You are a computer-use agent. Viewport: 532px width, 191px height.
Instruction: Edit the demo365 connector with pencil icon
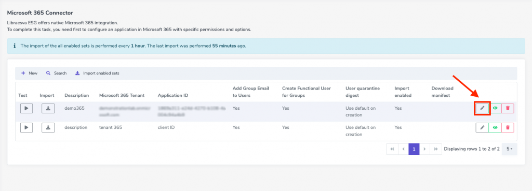tap(482, 108)
